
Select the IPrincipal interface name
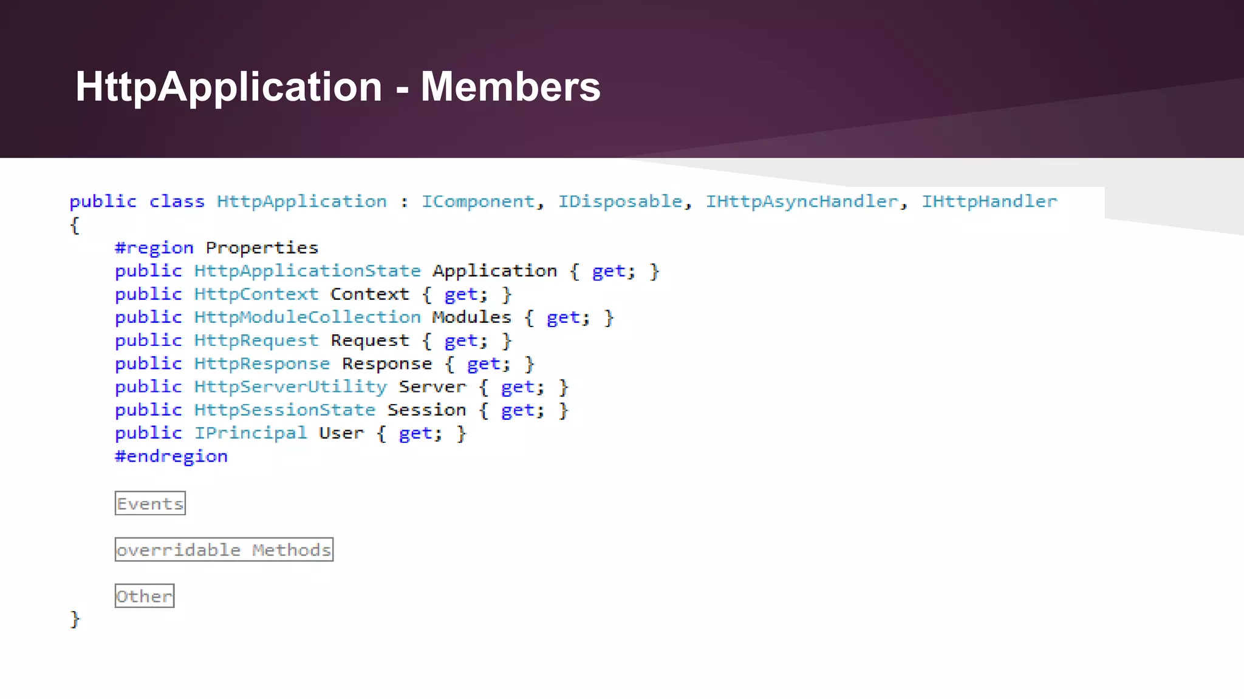(250, 433)
